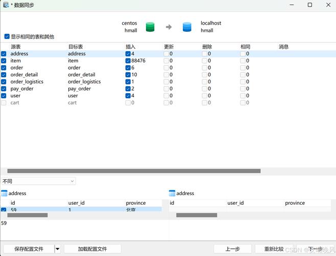This screenshot has height=256, width=336.
Task: Toggle the insert checkbox for item (88476)
Action: click(x=128, y=61)
